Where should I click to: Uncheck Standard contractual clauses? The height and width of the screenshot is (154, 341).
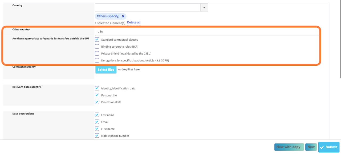(97, 40)
